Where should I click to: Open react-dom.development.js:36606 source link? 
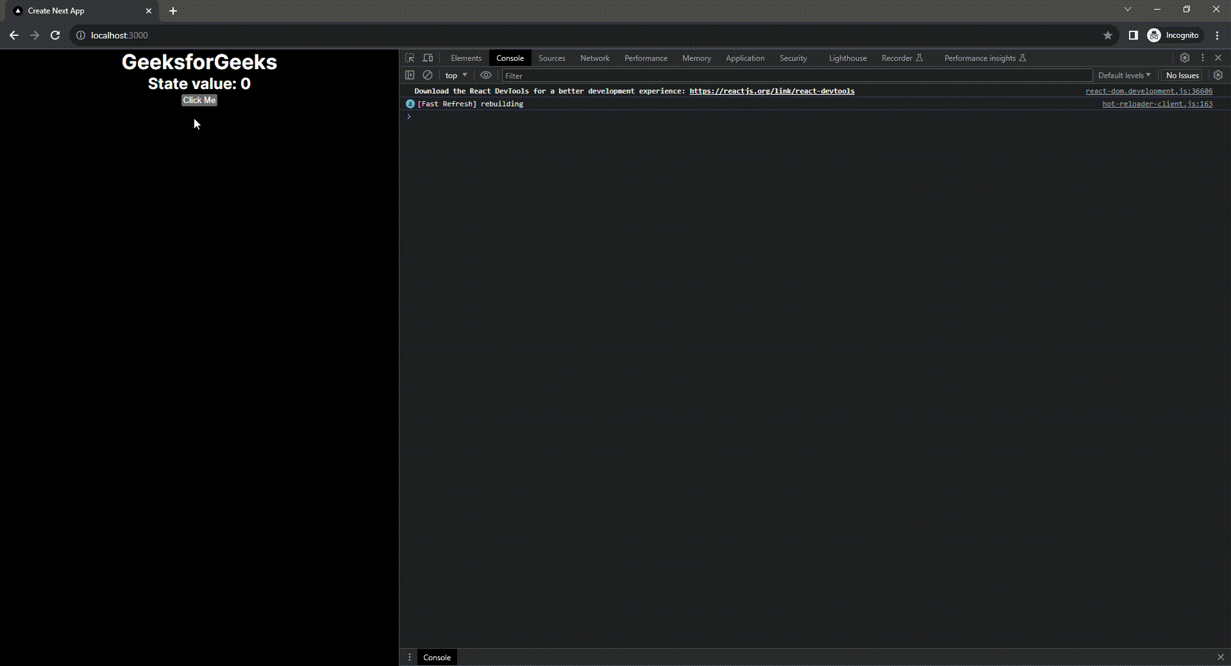click(x=1149, y=91)
